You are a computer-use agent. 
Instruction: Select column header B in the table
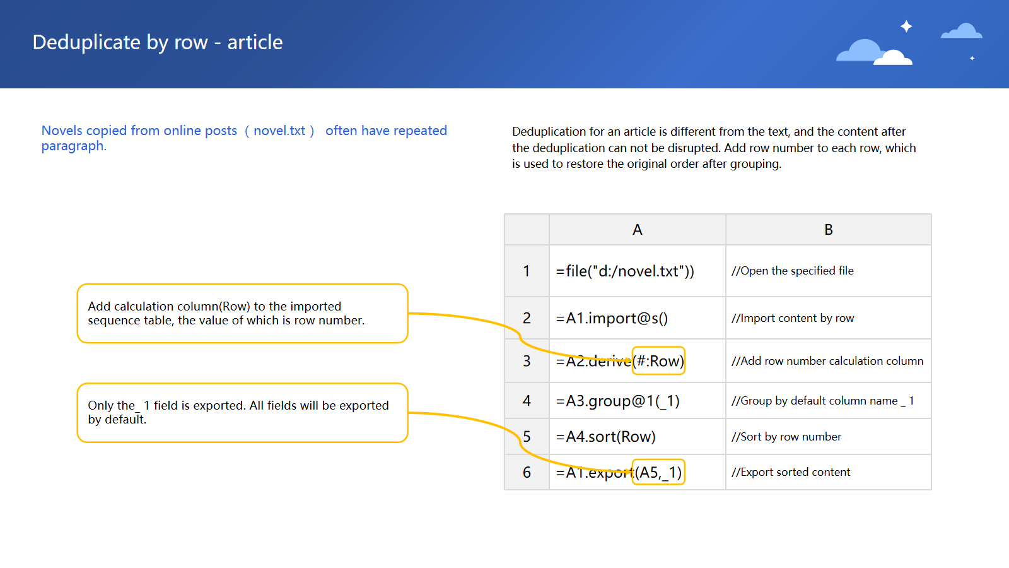[828, 230]
